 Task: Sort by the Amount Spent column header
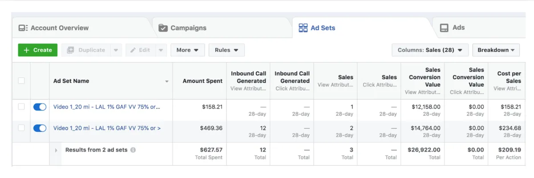click(202, 81)
